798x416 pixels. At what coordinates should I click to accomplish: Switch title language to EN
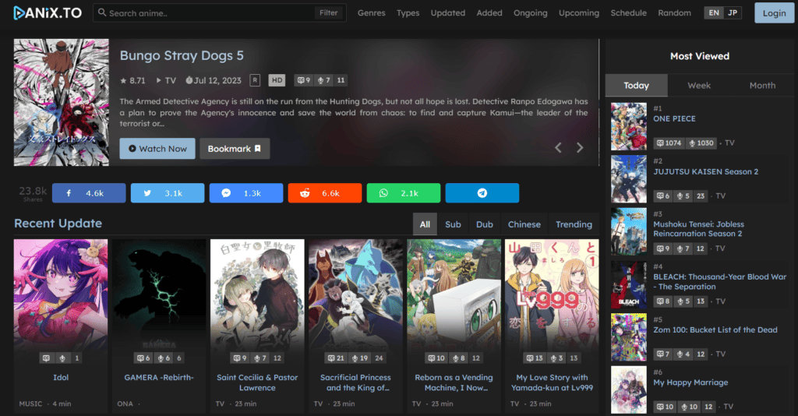pos(713,12)
